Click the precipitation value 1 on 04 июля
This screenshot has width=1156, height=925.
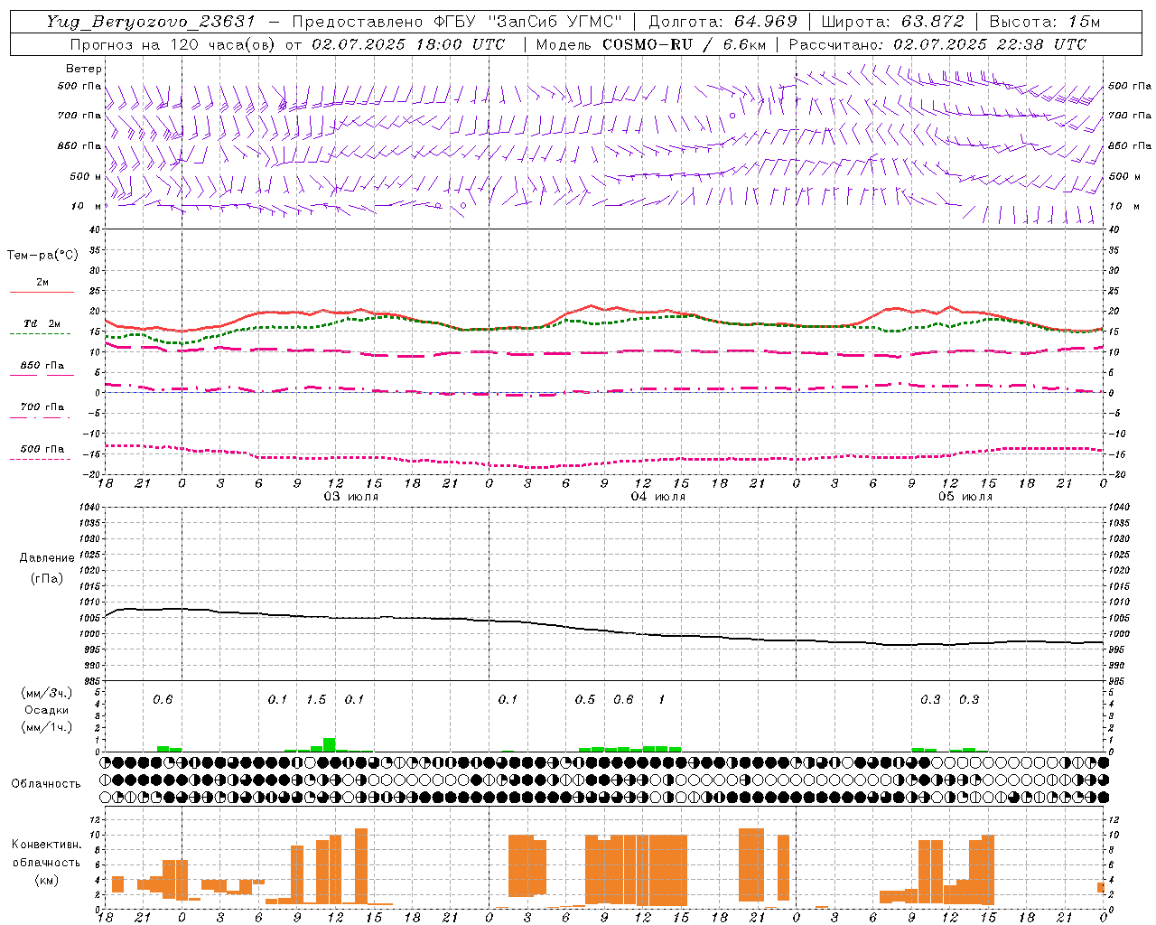pos(662,700)
